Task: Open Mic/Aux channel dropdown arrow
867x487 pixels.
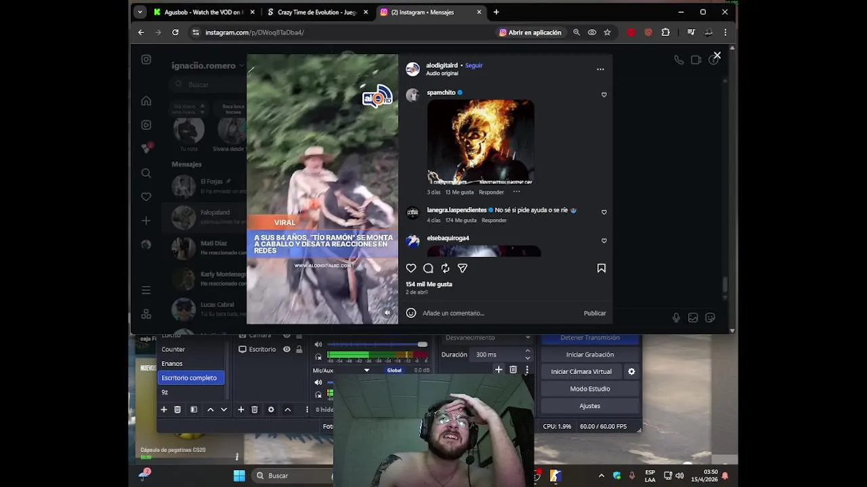Action: coord(366,370)
